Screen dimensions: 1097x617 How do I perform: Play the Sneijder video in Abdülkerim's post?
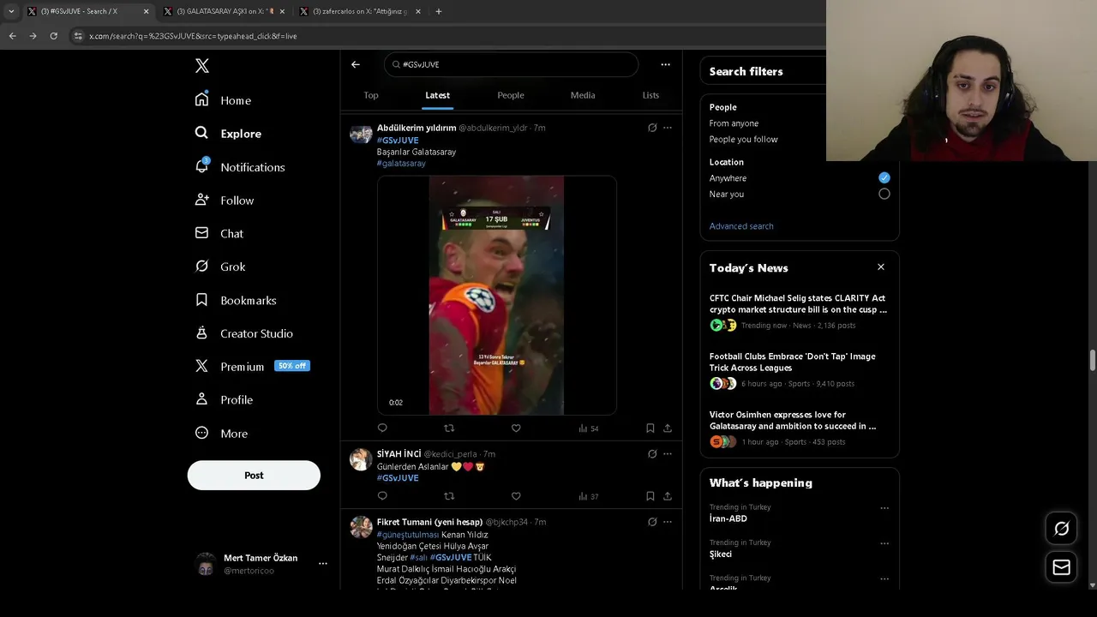496,296
